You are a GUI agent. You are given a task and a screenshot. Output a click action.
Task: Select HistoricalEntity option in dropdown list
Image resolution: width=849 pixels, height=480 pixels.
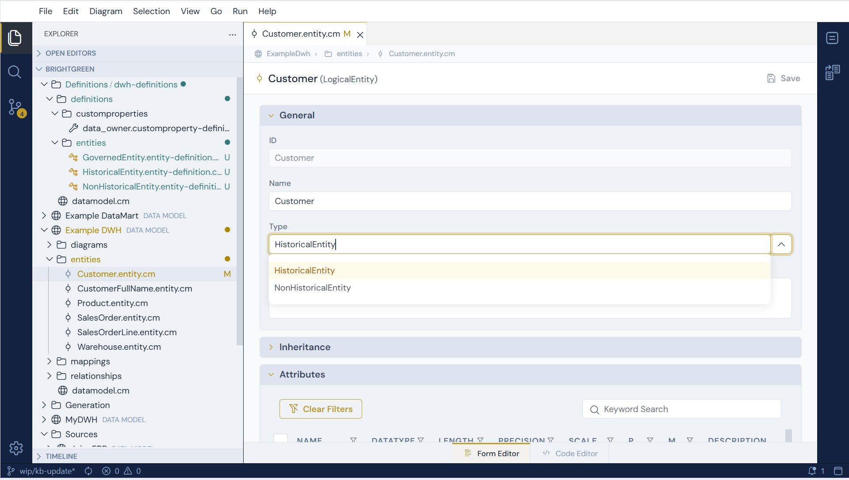(x=520, y=271)
